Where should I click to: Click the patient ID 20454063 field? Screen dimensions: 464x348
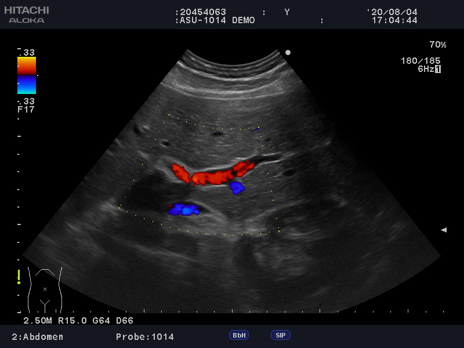click(201, 12)
